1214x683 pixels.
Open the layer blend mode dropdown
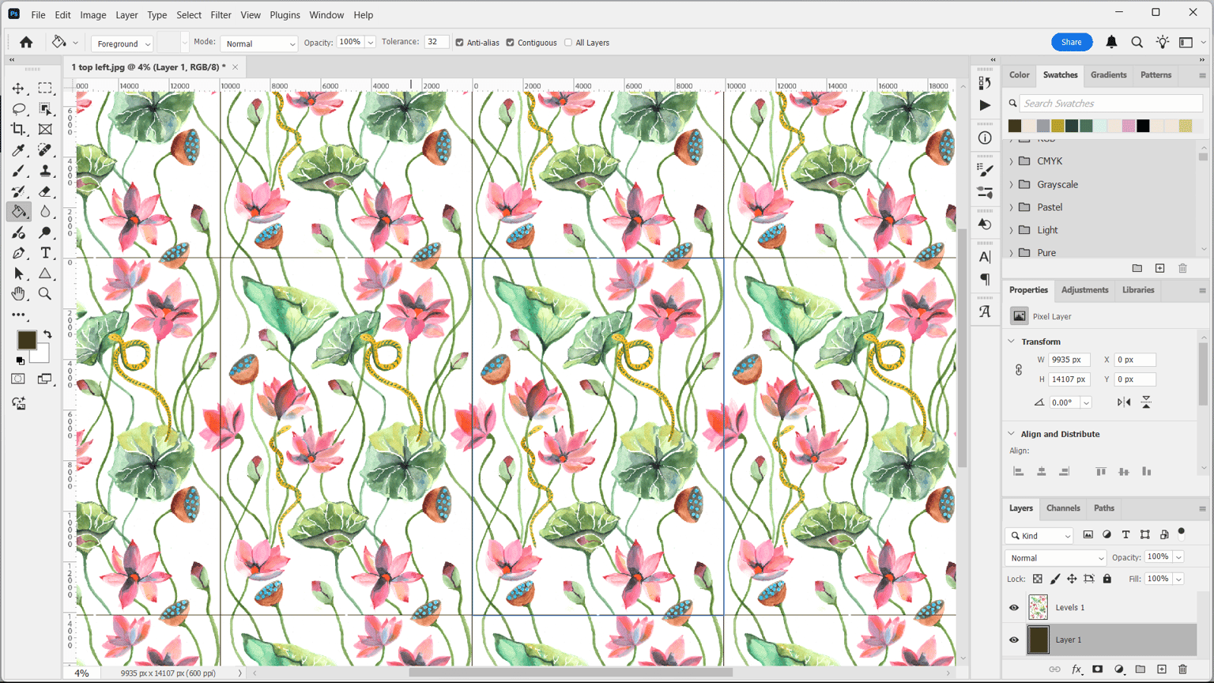(x=1055, y=558)
